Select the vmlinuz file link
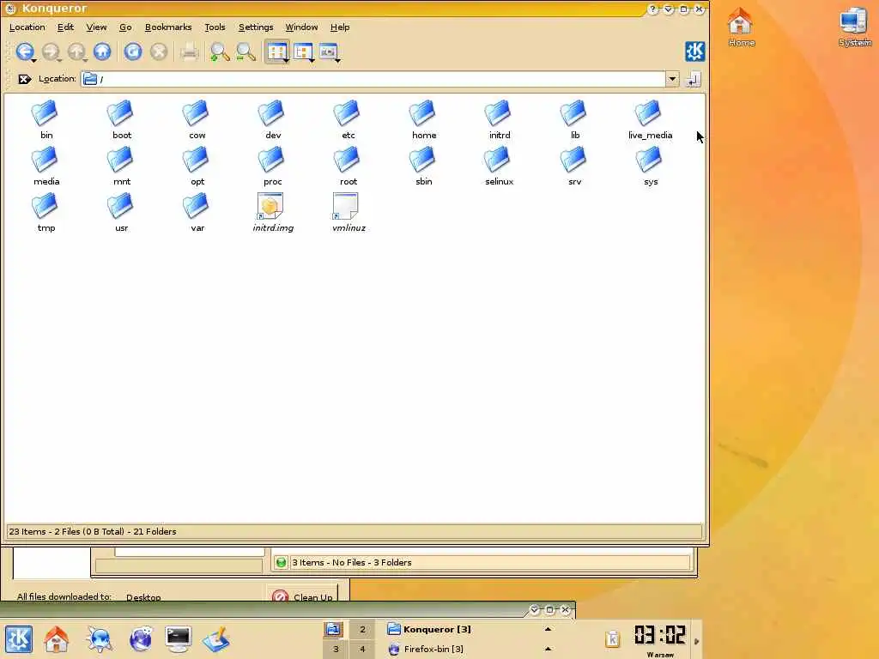Image resolution: width=879 pixels, height=659 pixels. click(x=349, y=213)
